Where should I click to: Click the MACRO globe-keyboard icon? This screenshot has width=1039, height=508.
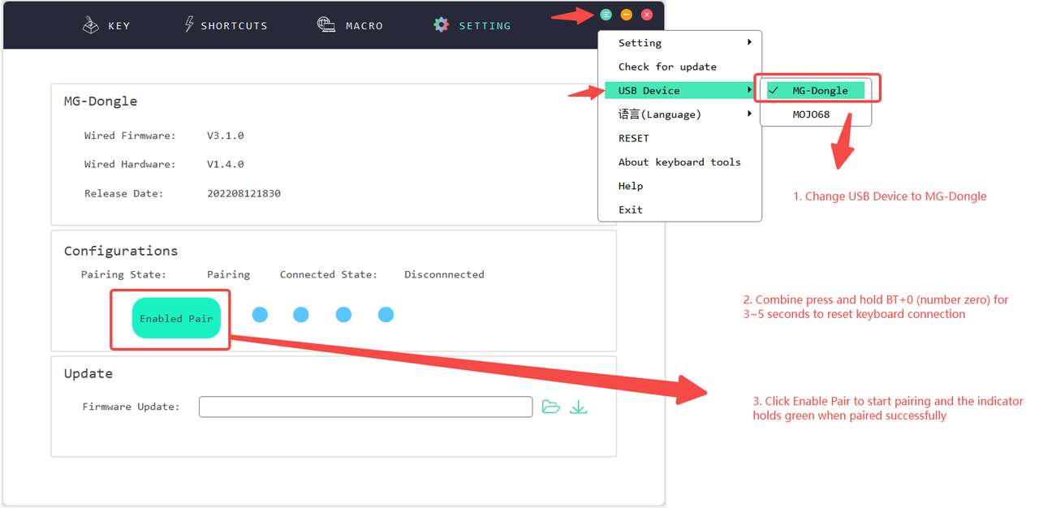point(326,24)
